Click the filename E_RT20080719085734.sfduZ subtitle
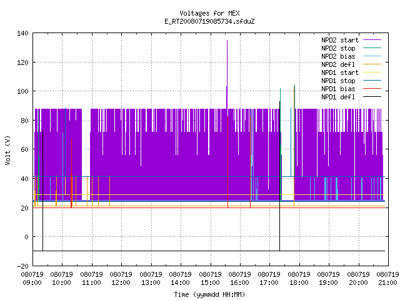 [209, 21]
